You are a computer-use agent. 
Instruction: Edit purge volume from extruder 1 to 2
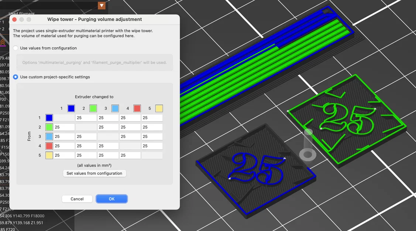coord(86,118)
